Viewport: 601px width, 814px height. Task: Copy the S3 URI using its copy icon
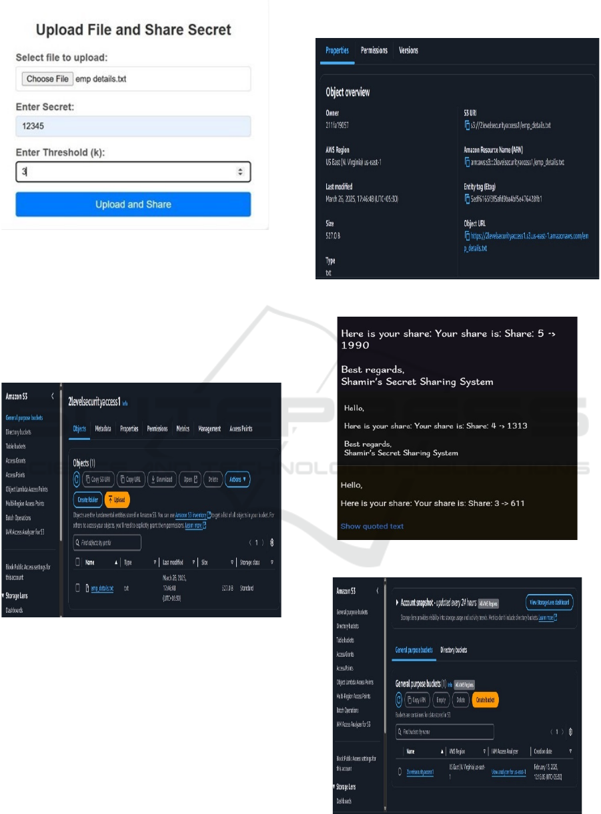468,125
